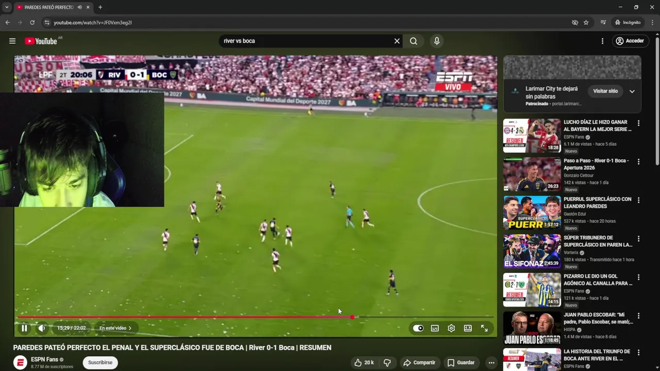Open more actions below the video
This screenshot has height=371, width=660.
(x=491, y=363)
